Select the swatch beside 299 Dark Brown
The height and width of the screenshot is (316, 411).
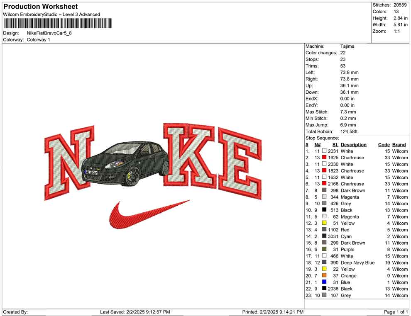coord(324,243)
